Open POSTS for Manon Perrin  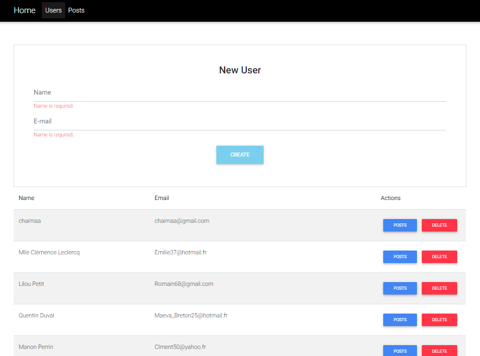[400, 351]
